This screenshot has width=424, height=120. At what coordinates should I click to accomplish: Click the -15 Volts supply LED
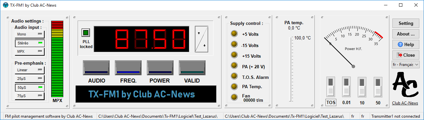(234, 44)
